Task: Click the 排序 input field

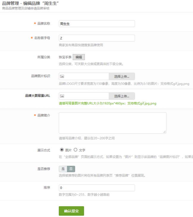Action: (97, 188)
